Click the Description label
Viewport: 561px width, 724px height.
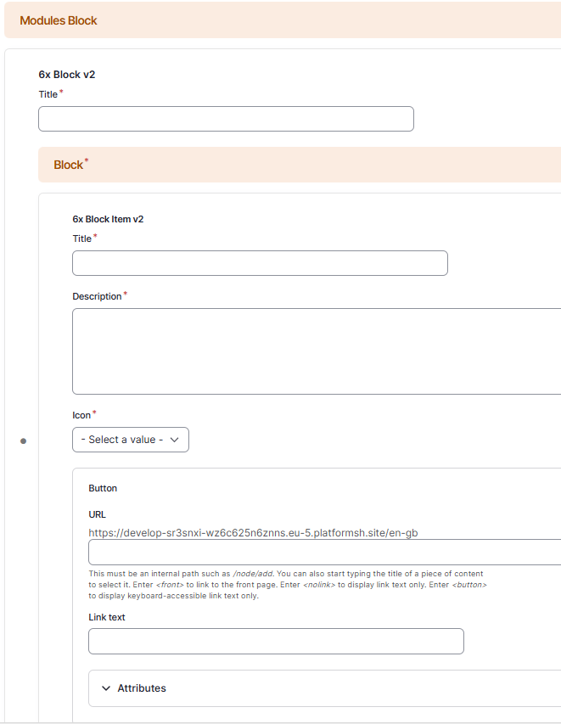(x=97, y=296)
